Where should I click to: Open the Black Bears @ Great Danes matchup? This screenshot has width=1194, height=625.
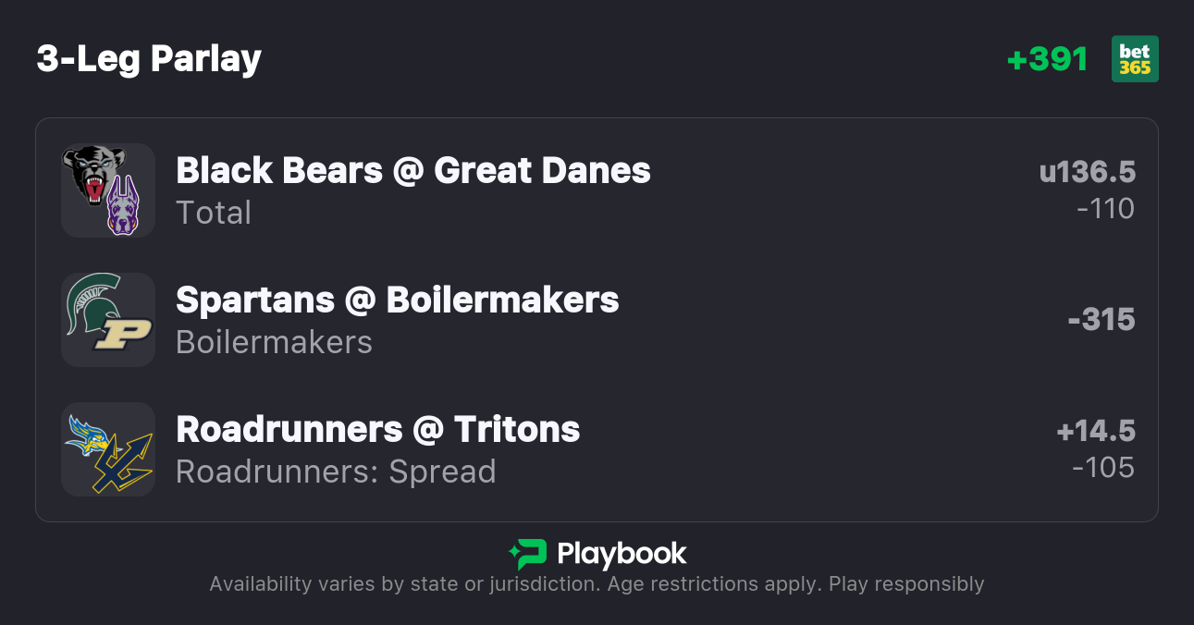tap(412, 171)
